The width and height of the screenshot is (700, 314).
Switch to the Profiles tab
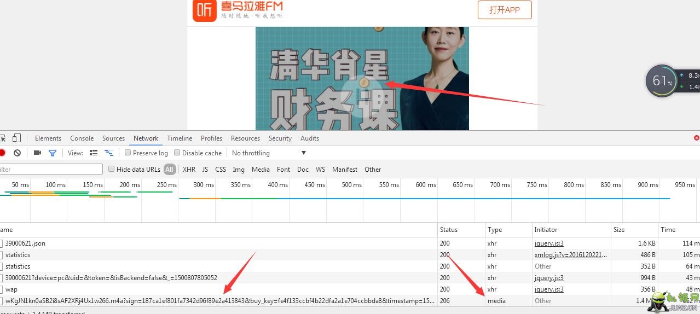[212, 138]
